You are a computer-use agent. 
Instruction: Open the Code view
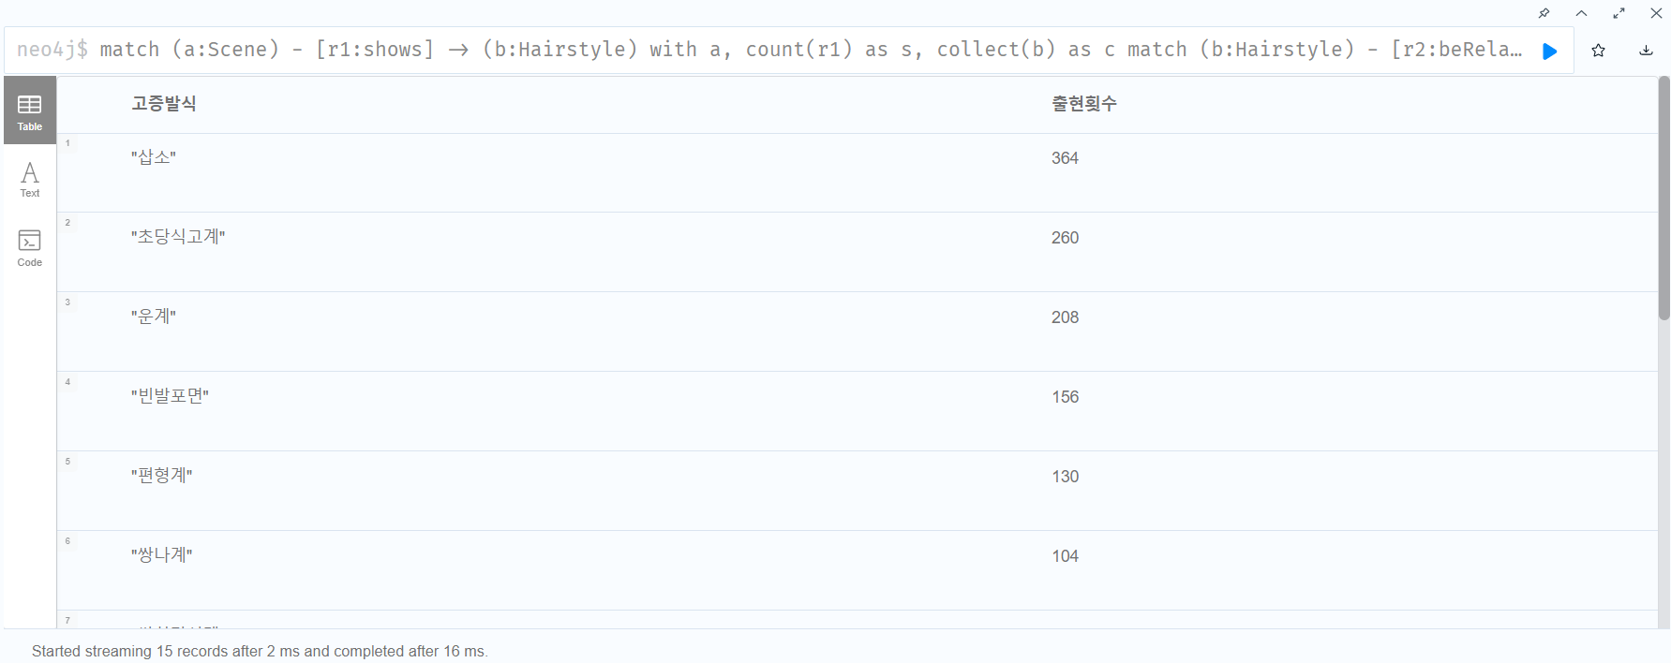tap(30, 248)
